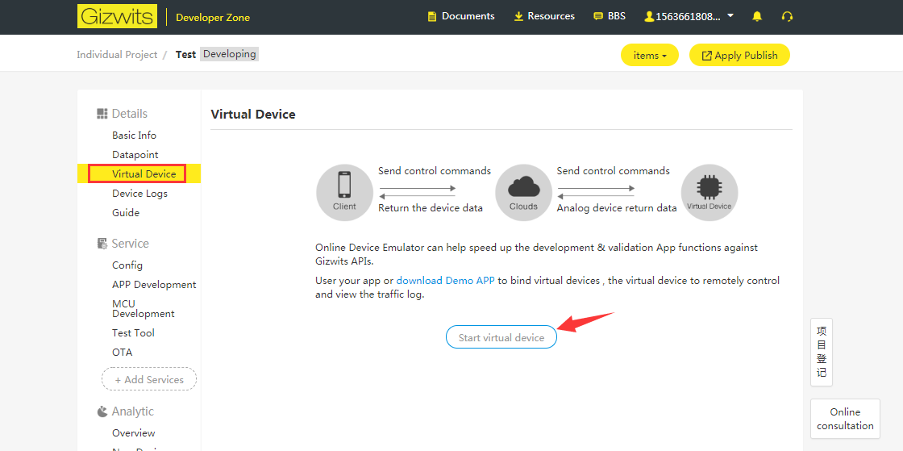Screen dimensions: 903x451
Task: Click the Add Services button
Action: 149,379
